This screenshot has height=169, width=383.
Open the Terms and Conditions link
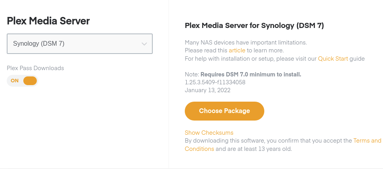point(367,141)
